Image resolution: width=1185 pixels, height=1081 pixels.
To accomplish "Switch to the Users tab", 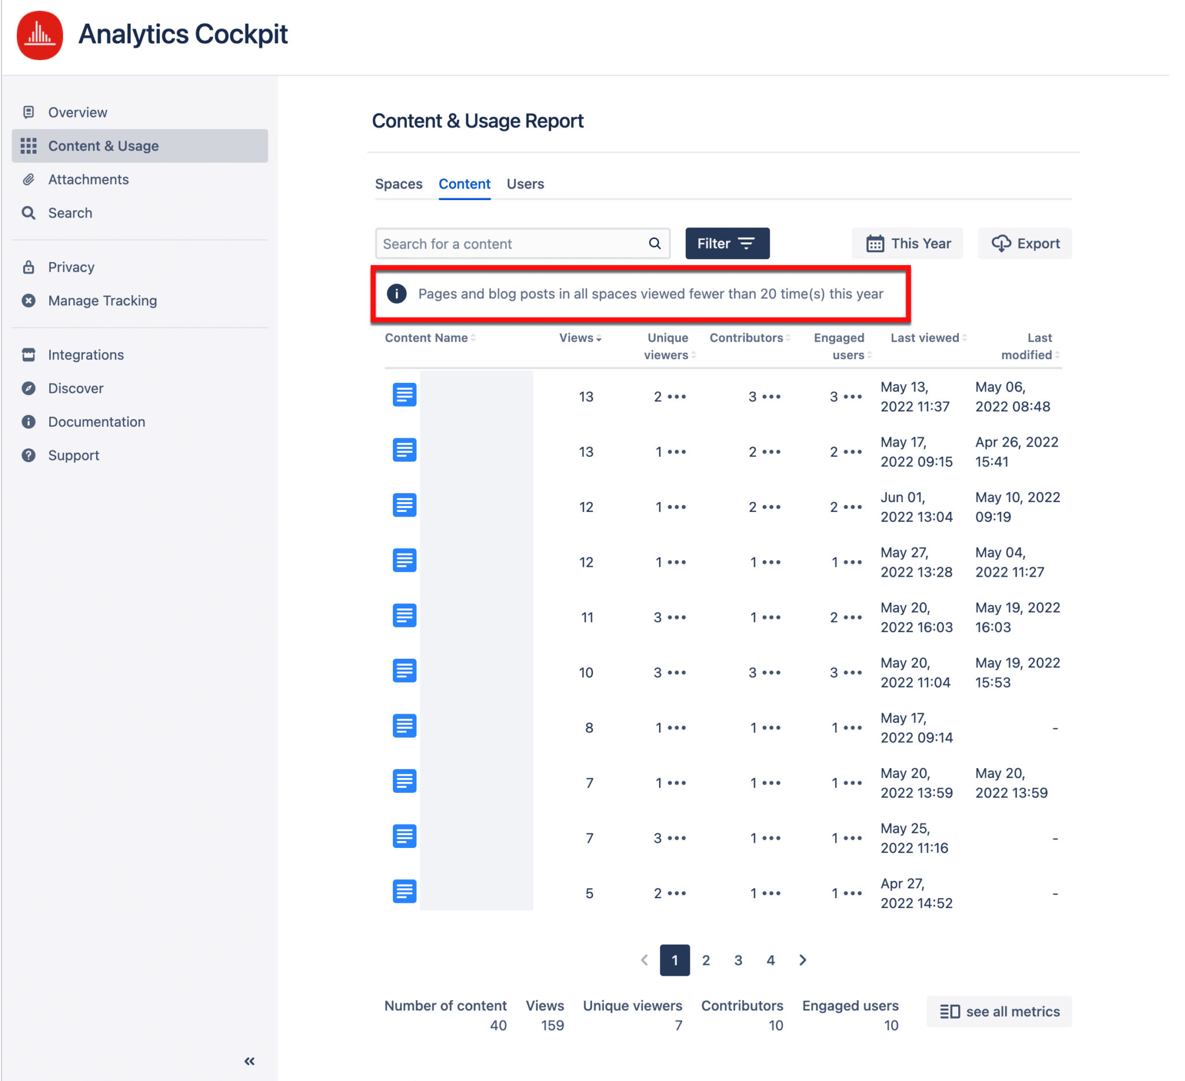I will pyautogui.click(x=525, y=184).
